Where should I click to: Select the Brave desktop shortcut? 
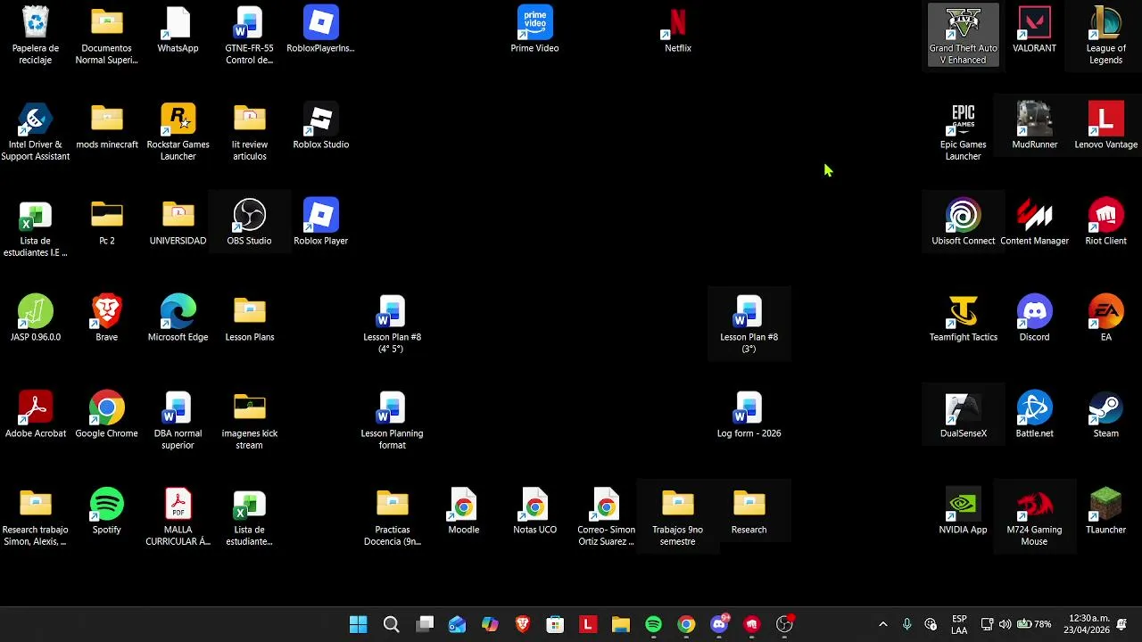tap(107, 319)
